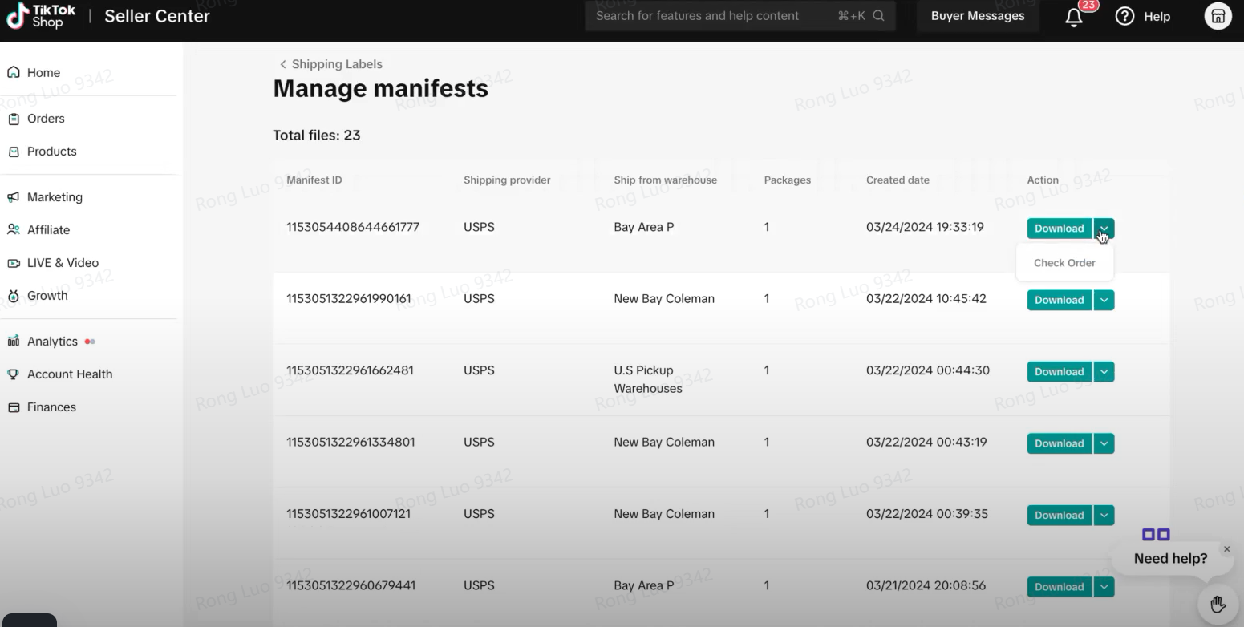Go to Orders in sidebar

(x=46, y=119)
